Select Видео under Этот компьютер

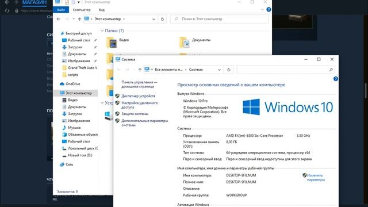point(73,100)
